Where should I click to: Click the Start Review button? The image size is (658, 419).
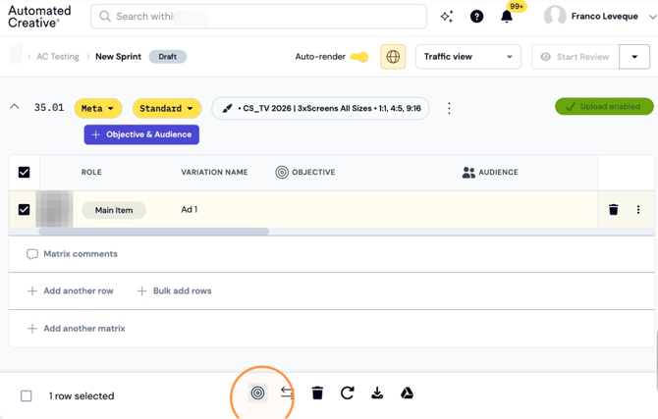576,57
